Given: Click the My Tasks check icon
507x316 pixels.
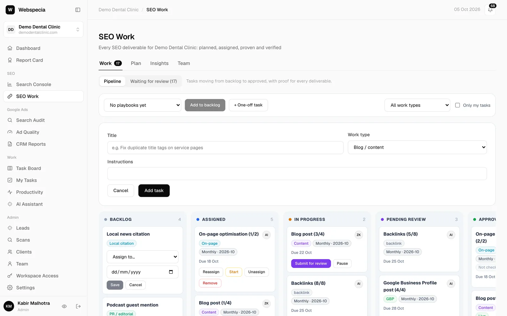Looking at the screenshot, I should [10, 180].
